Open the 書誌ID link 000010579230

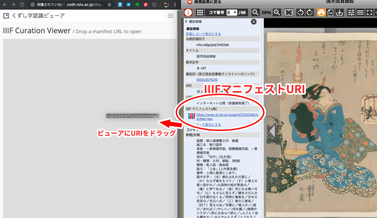(207, 80)
